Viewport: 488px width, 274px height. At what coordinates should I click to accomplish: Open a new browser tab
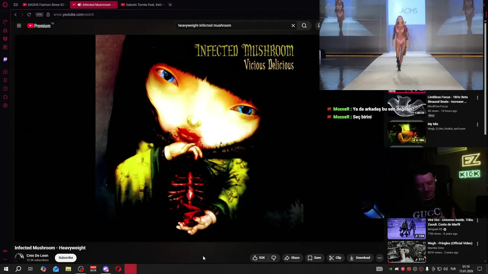coord(170,5)
